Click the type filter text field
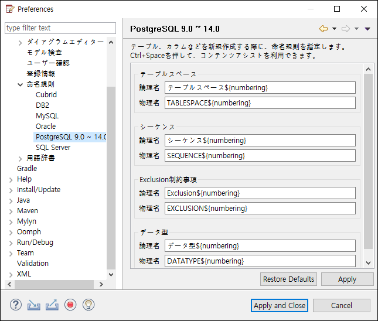Screen dimensions: 378x321 60,28
